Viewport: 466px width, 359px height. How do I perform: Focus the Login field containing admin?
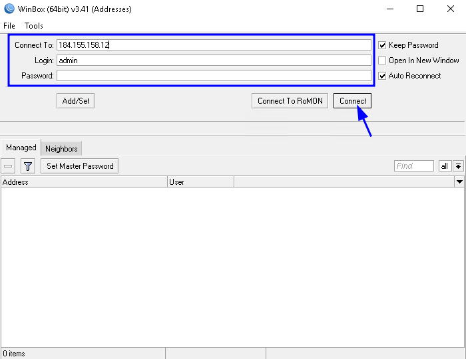[213, 60]
